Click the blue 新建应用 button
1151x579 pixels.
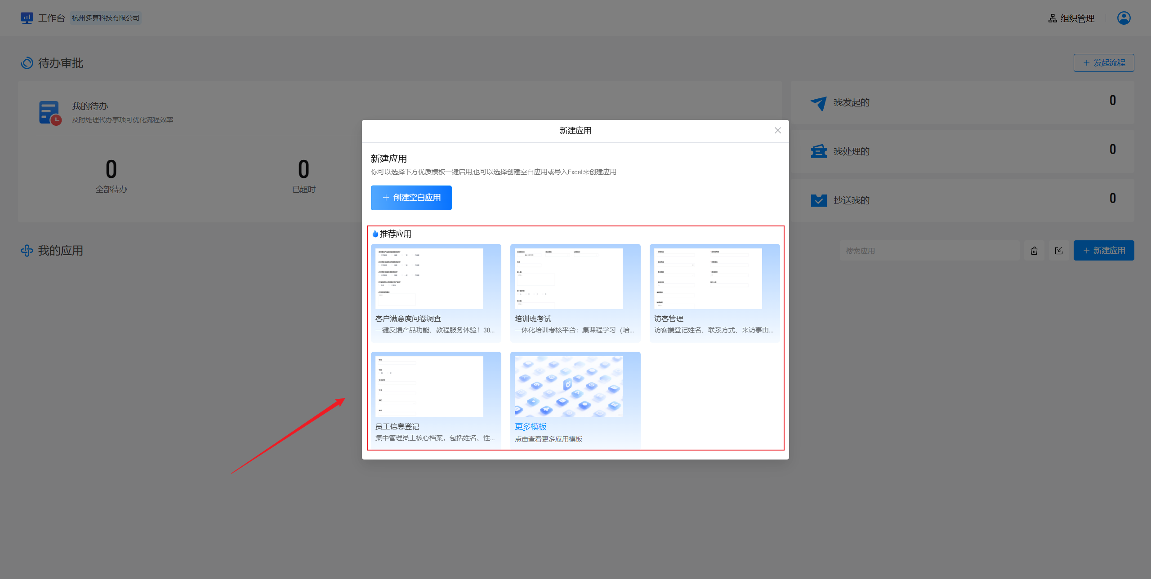tap(1103, 251)
